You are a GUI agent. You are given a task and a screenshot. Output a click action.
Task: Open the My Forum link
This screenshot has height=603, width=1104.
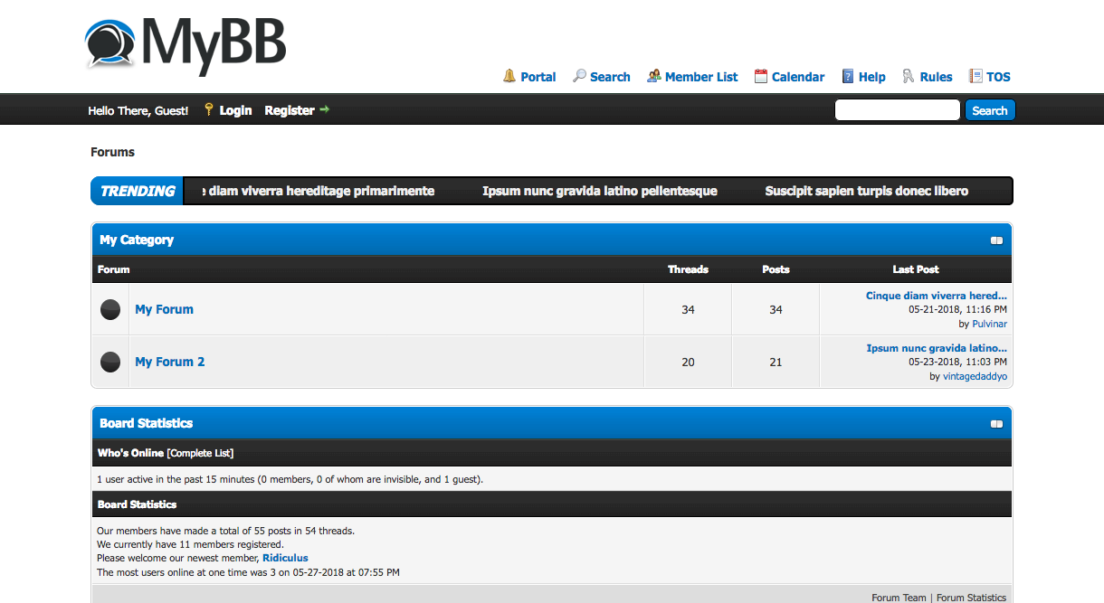click(x=164, y=309)
